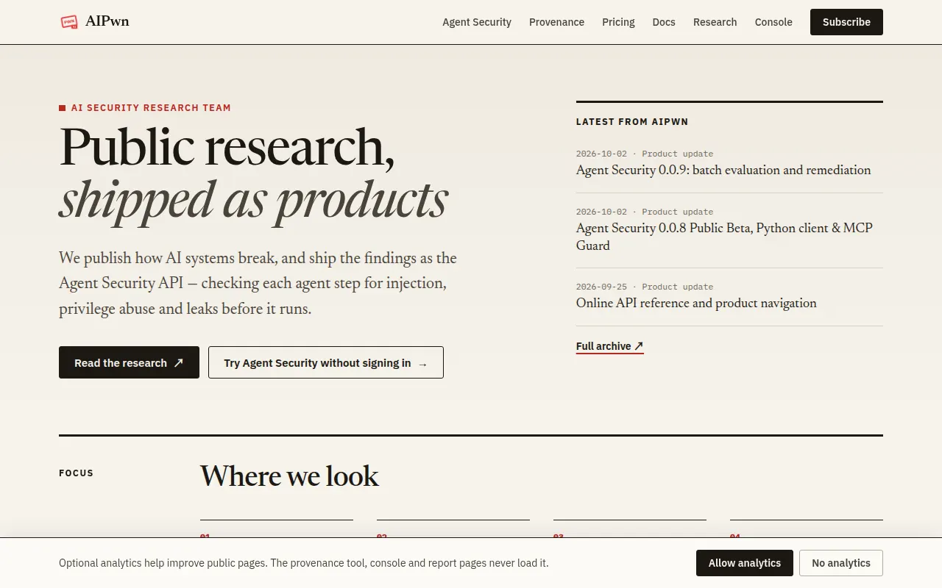Go to Console
Image resolution: width=942 pixels, height=588 pixels.
[x=773, y=22]
